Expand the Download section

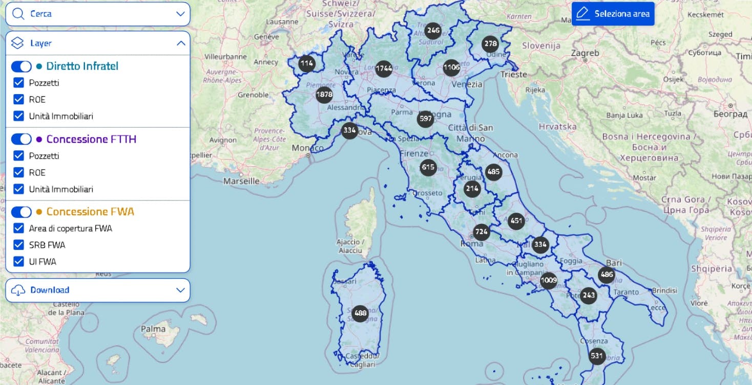180,290
